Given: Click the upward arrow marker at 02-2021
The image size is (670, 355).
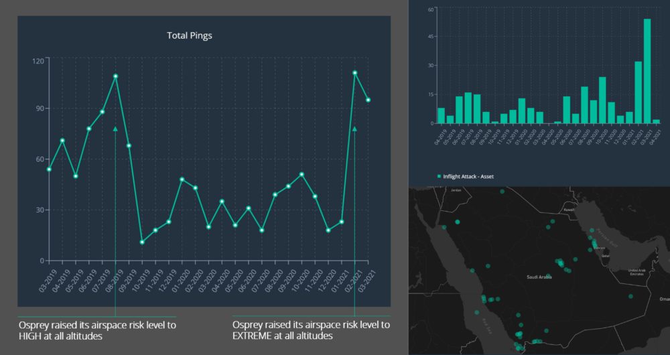Looking at the screenshot, I should [354, 129].
